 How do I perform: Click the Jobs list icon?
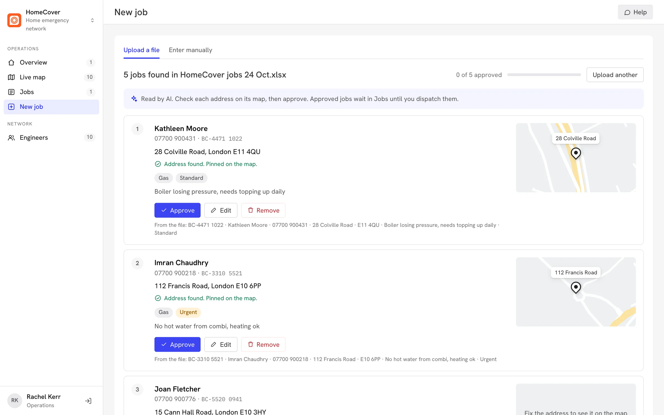point(11,92)
